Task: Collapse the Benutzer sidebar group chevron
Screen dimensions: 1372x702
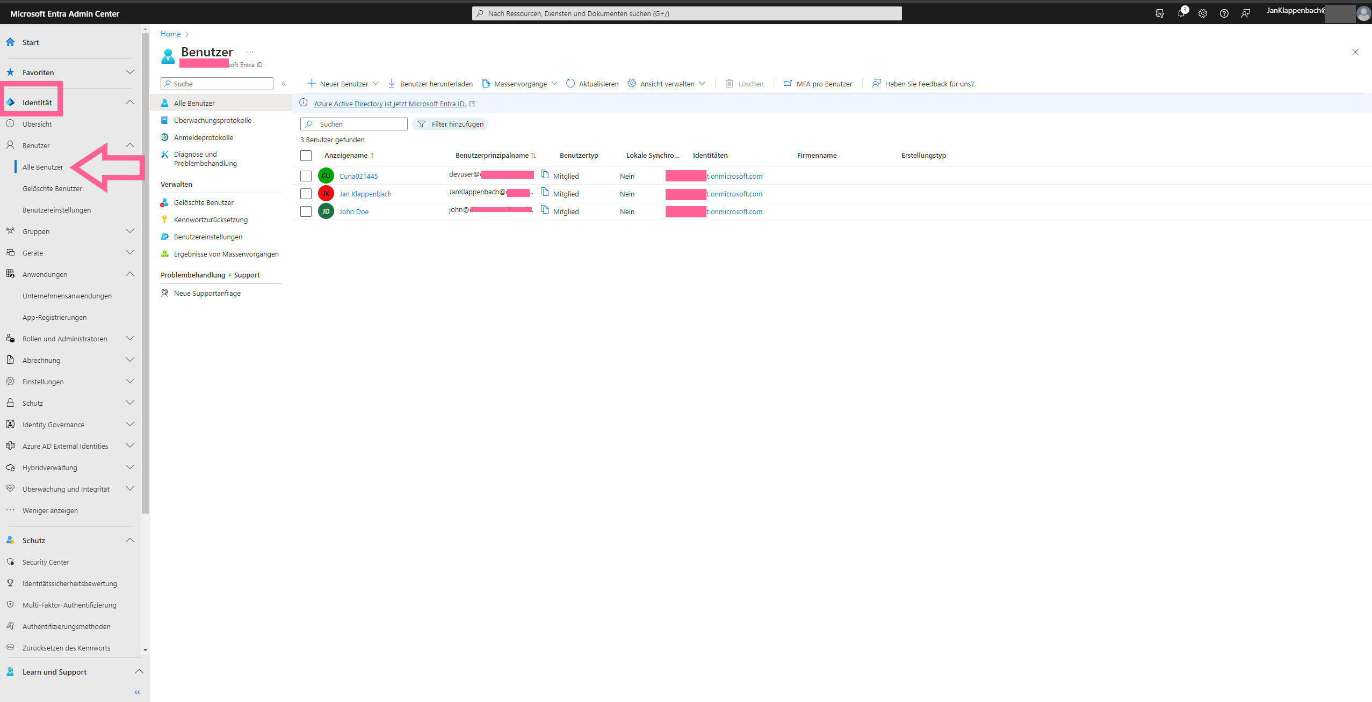Action: [x=129, y=145]
